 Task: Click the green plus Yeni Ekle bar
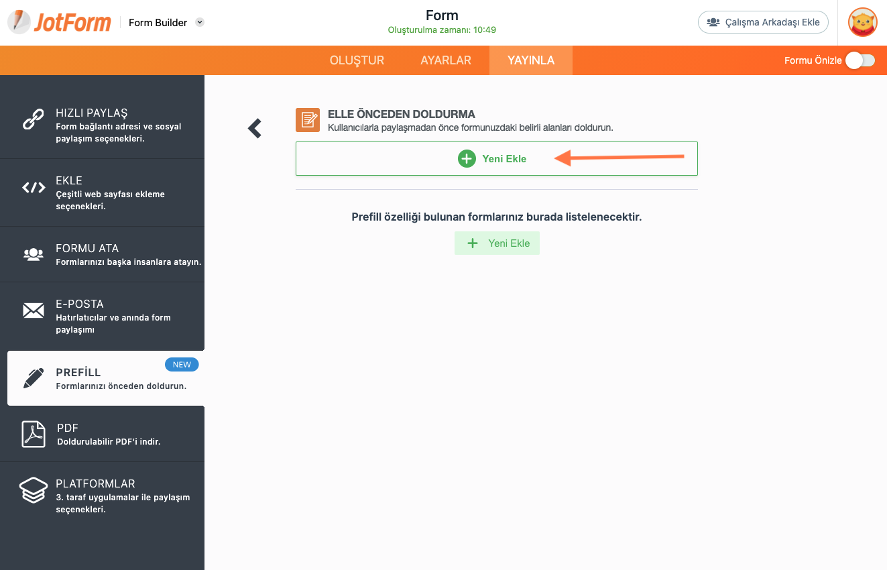coord(496,159)
